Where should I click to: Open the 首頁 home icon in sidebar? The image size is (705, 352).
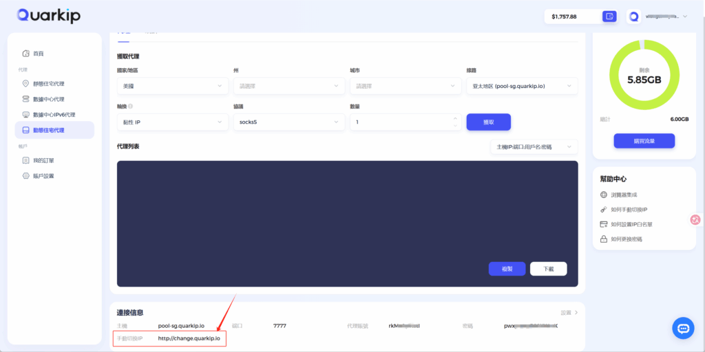pyautogui.click(x=26, y=54)
